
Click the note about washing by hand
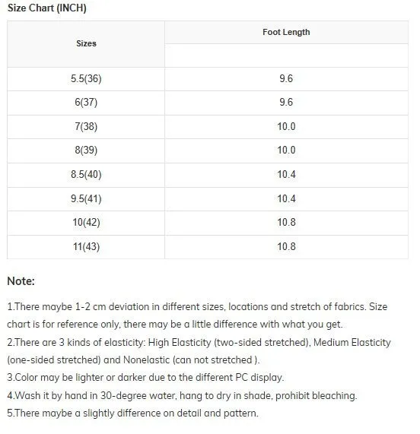[x=182, y=395]
